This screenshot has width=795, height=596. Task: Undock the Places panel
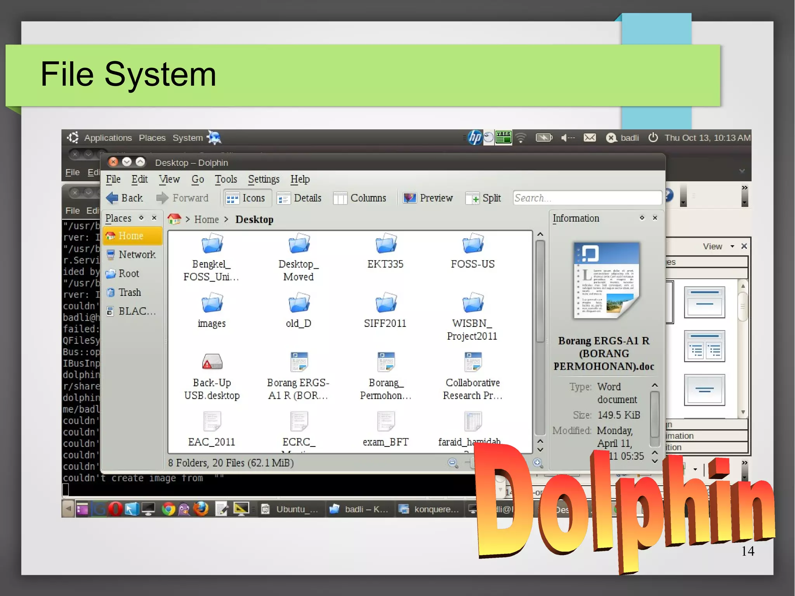142,218
